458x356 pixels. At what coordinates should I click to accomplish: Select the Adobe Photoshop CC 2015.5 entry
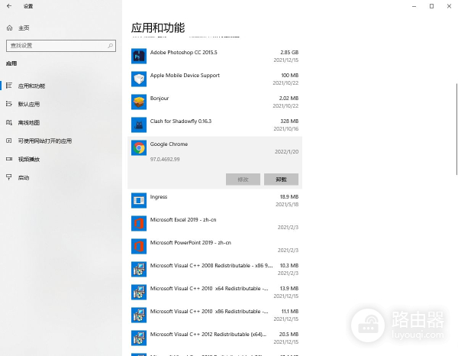tap(214, 56)
